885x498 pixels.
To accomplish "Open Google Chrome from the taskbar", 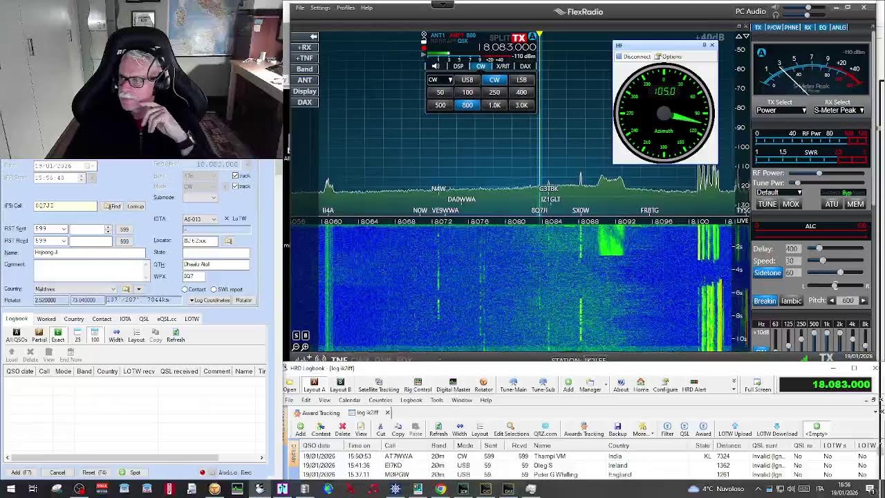I will pyautogui.click(x=440, y=489).
